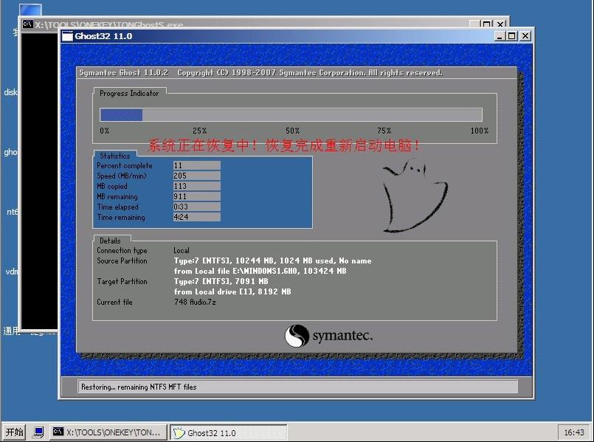Select the MB remaining value 911
Screen dimensions: 594x442
pyautogui.click(x=196, y=196)
